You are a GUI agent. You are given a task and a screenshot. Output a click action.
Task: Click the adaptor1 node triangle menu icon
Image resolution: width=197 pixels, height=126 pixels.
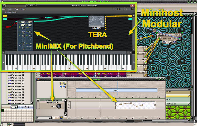tap(176, 35)
